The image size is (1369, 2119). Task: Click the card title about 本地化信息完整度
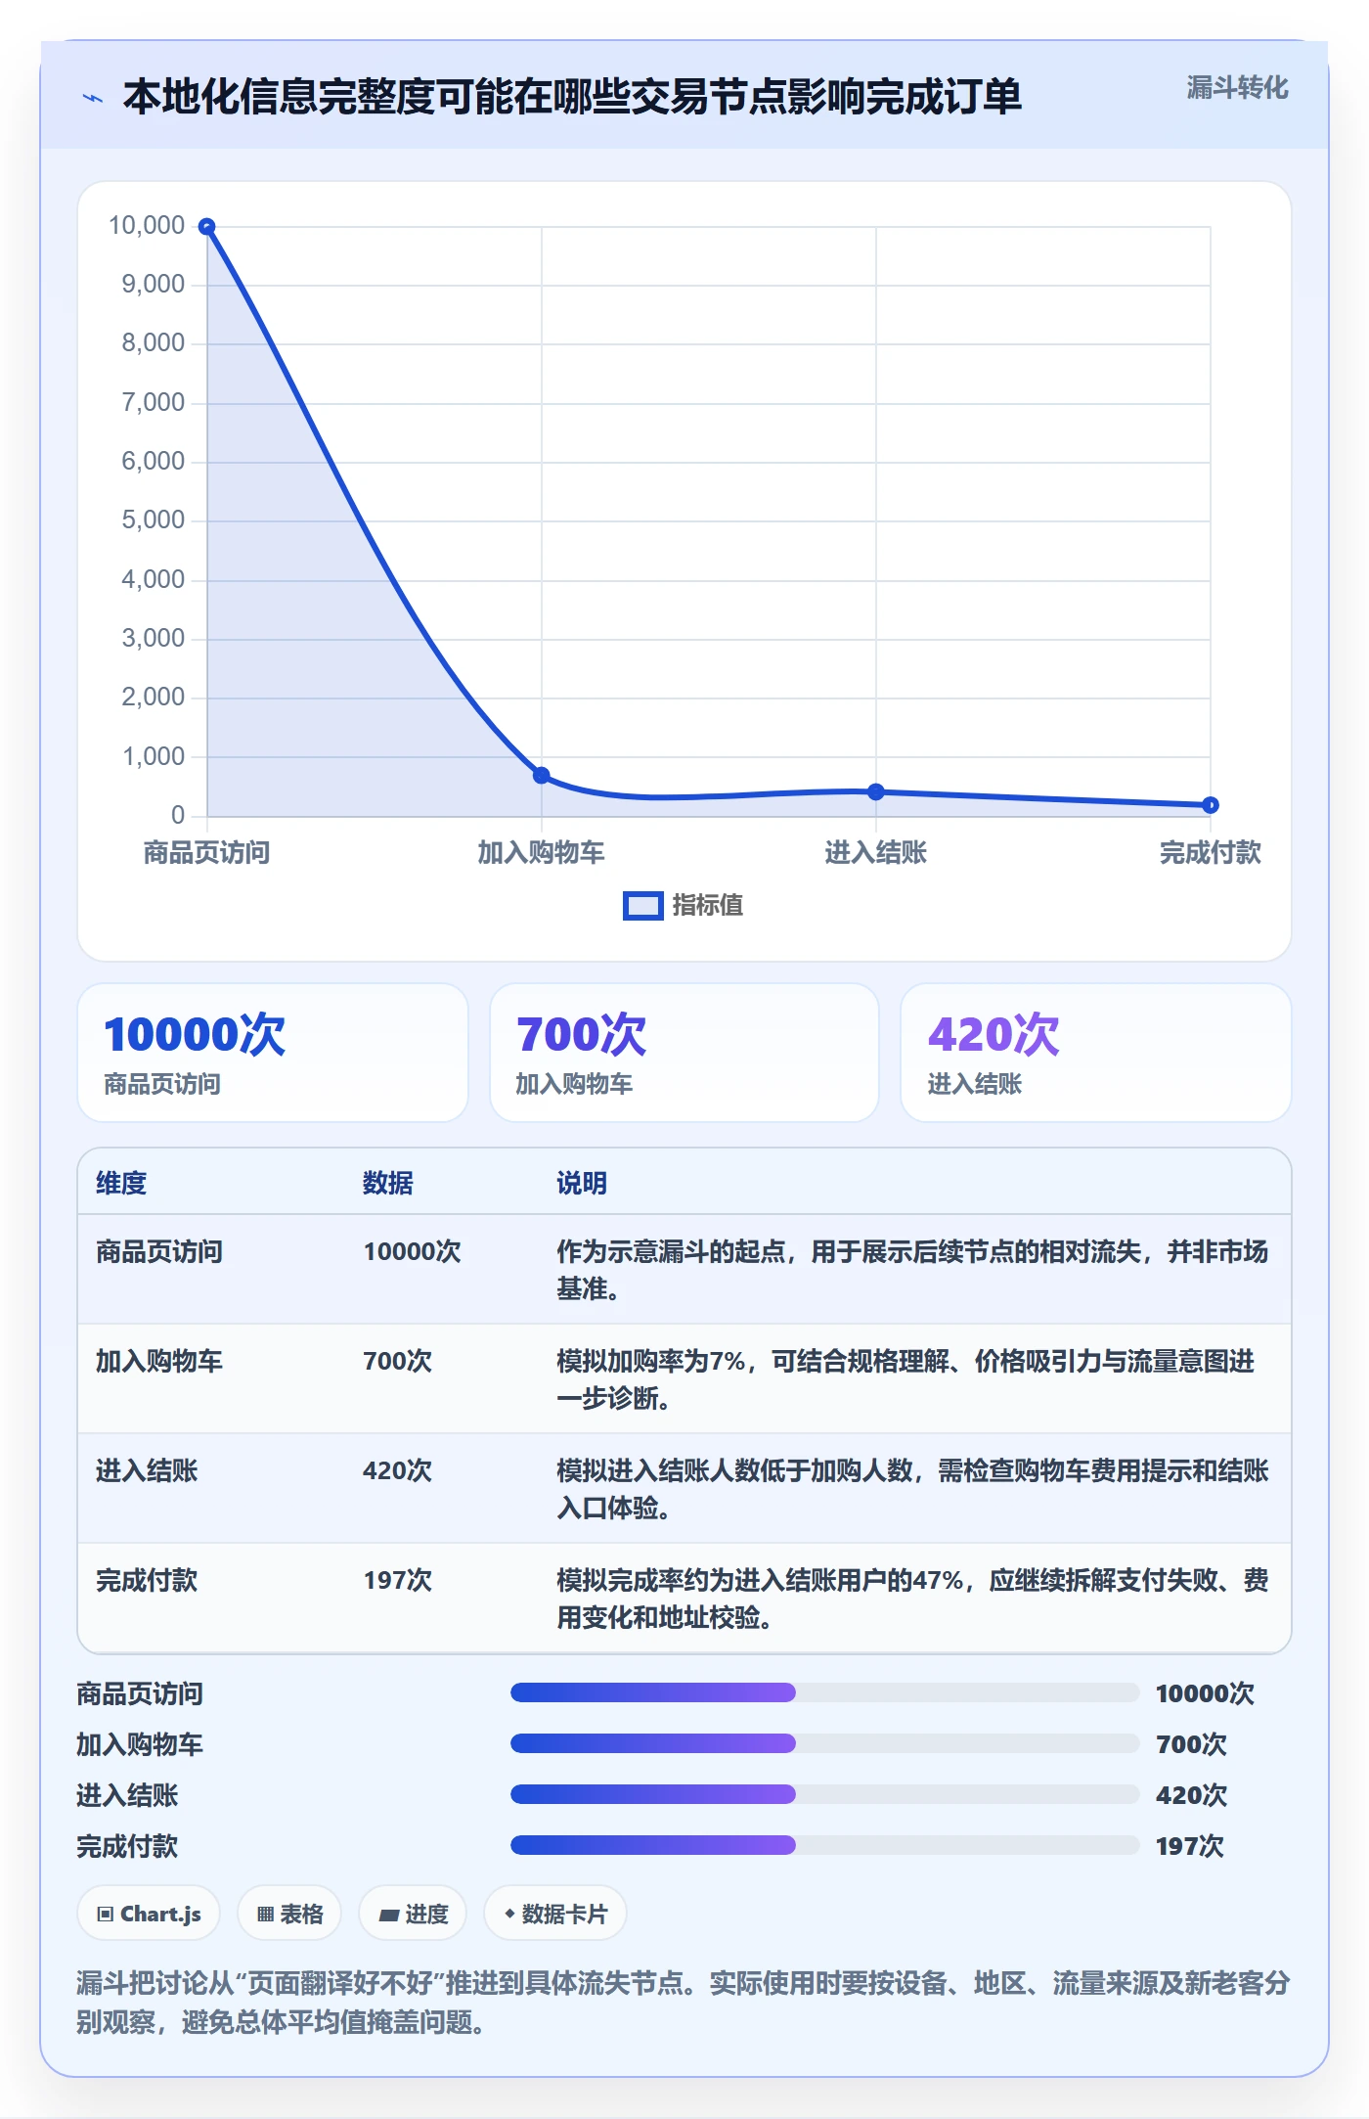[x=572, y=97]
